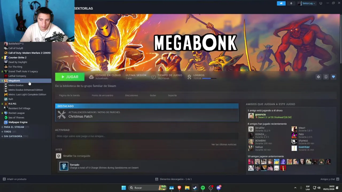Viewport: 342px width, 192px height.
Task: Toggle Megabonk favorite heart icon
Action: click(333, 77)
